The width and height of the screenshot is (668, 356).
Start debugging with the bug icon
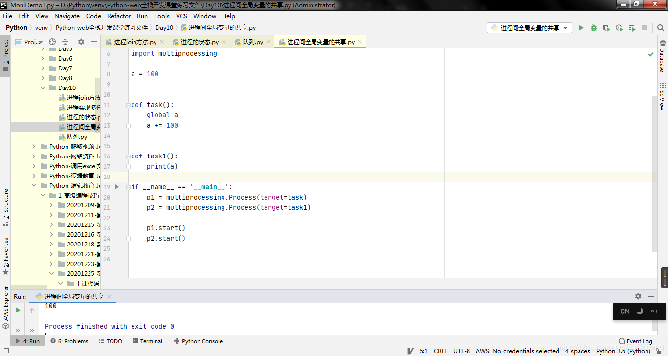(594, 28)
